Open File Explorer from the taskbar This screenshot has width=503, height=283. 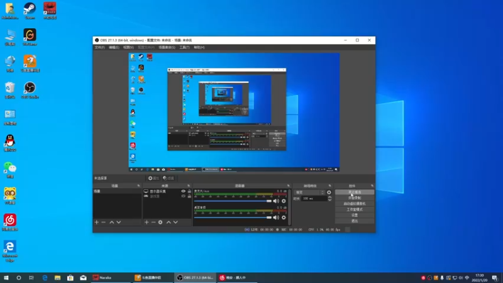pyautogui.click(x=57, y=278)
